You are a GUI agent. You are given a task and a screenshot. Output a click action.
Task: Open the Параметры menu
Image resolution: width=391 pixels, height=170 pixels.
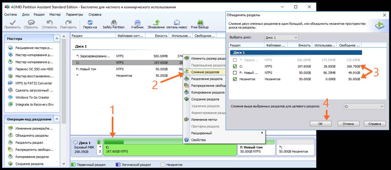[x=74, y=15]
